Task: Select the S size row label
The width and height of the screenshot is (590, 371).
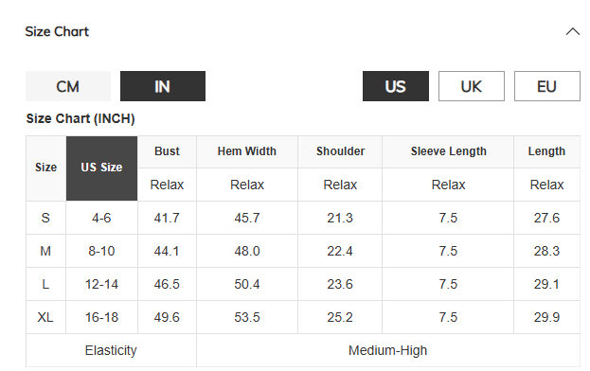Action: click(45, 218)
